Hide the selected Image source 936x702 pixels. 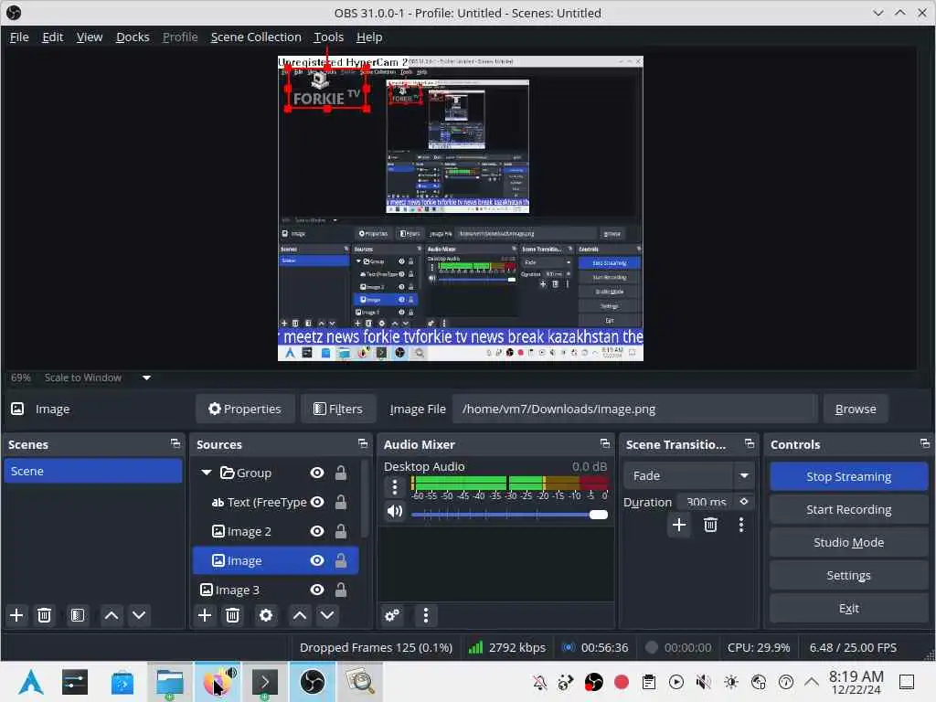pyautogui.click(x=317, y=560)
